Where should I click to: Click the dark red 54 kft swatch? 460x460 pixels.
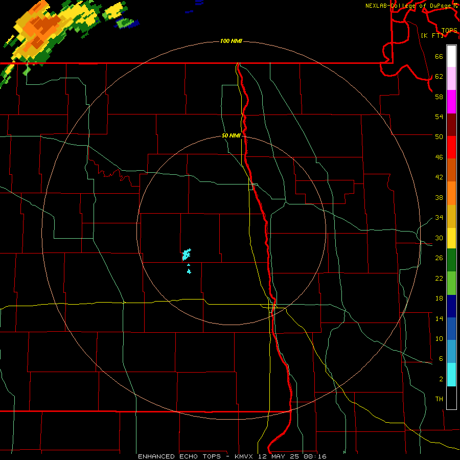click(451, 124)
